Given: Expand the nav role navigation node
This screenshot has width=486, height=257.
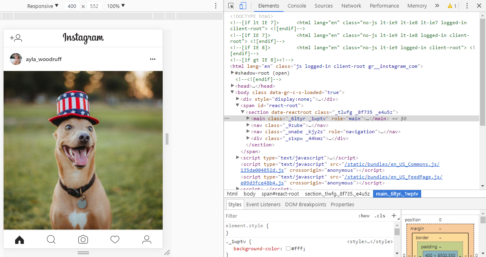Looking at the screenshot, I should coord(248,131).
